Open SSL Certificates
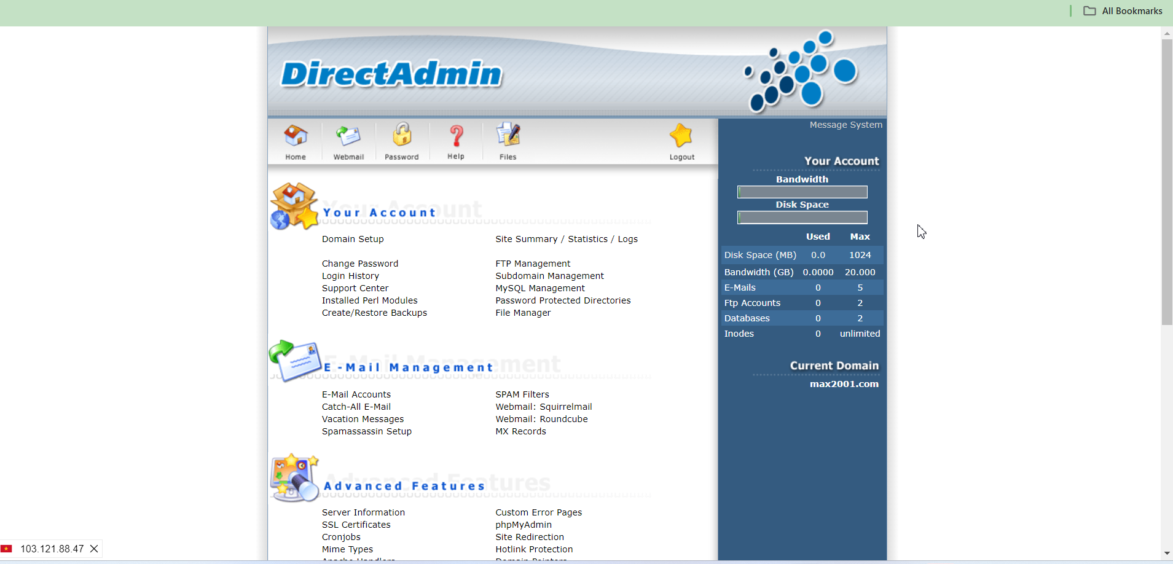Image resolution: width=1173 pixels, height=564 pixels. tap(356, 525)
